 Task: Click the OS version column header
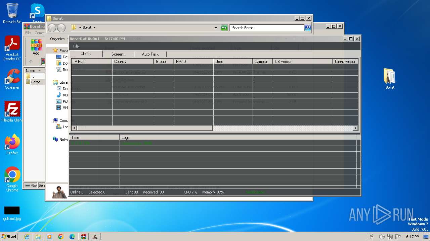click(302, 62)
